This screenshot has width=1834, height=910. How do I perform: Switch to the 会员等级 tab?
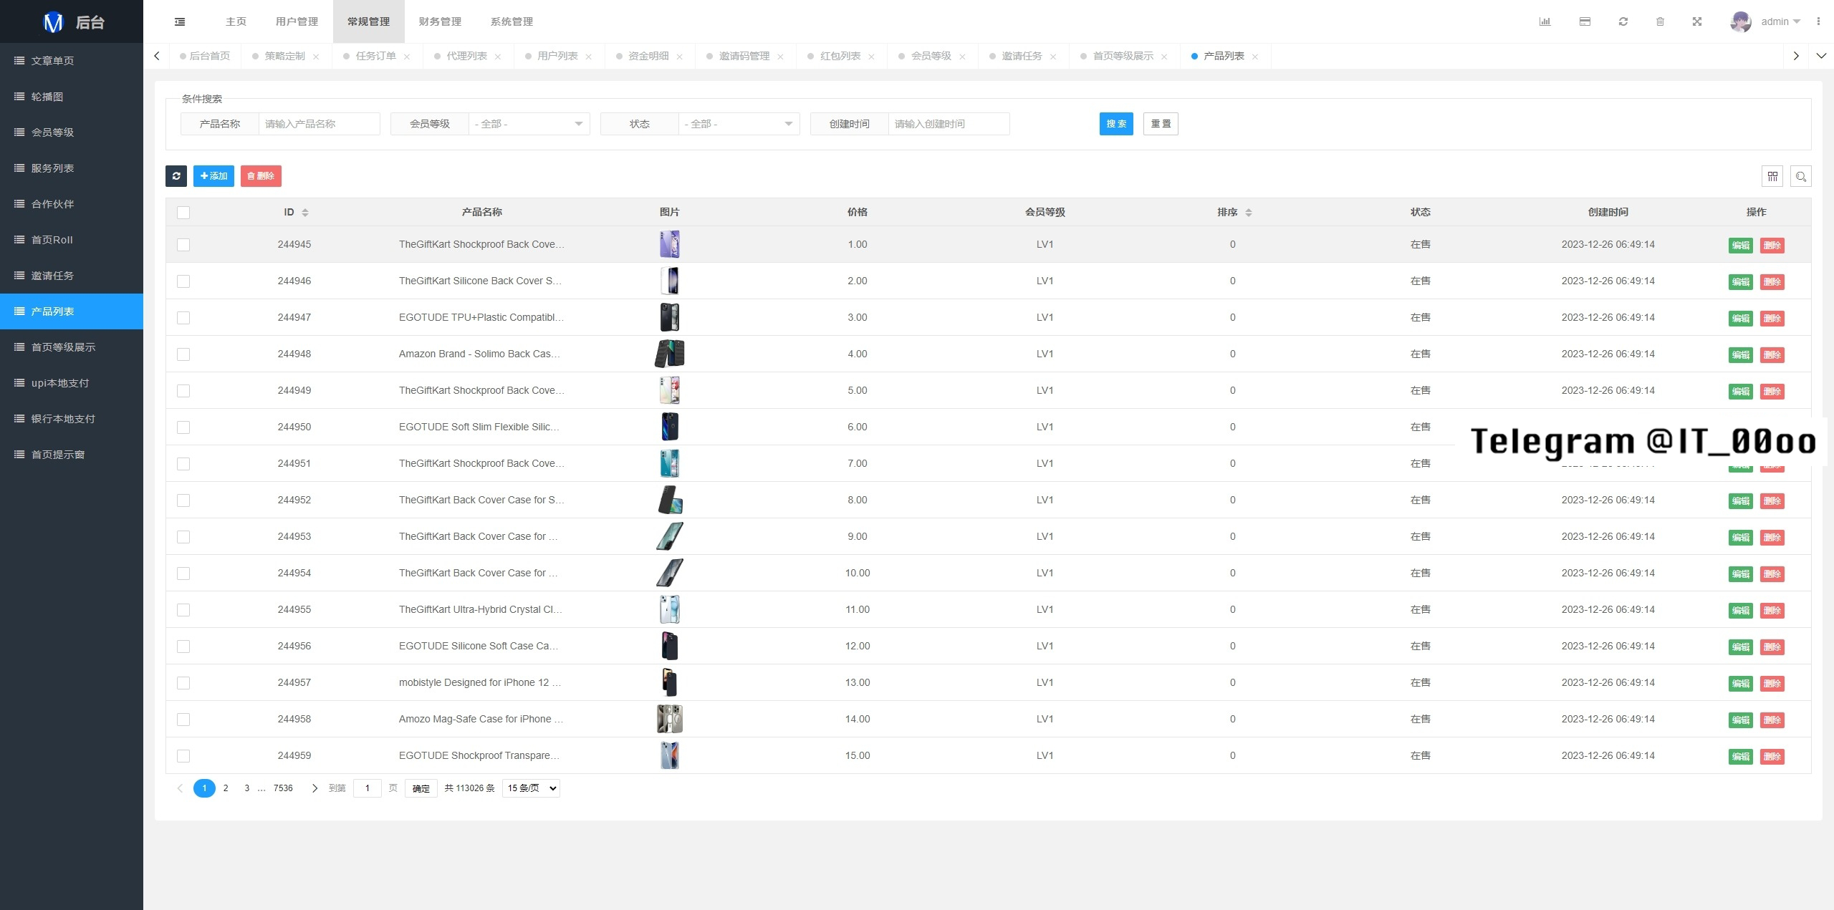931,56
